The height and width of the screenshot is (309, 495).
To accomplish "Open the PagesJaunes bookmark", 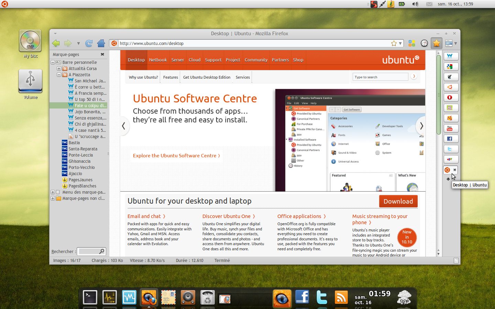I will (77, 180).
